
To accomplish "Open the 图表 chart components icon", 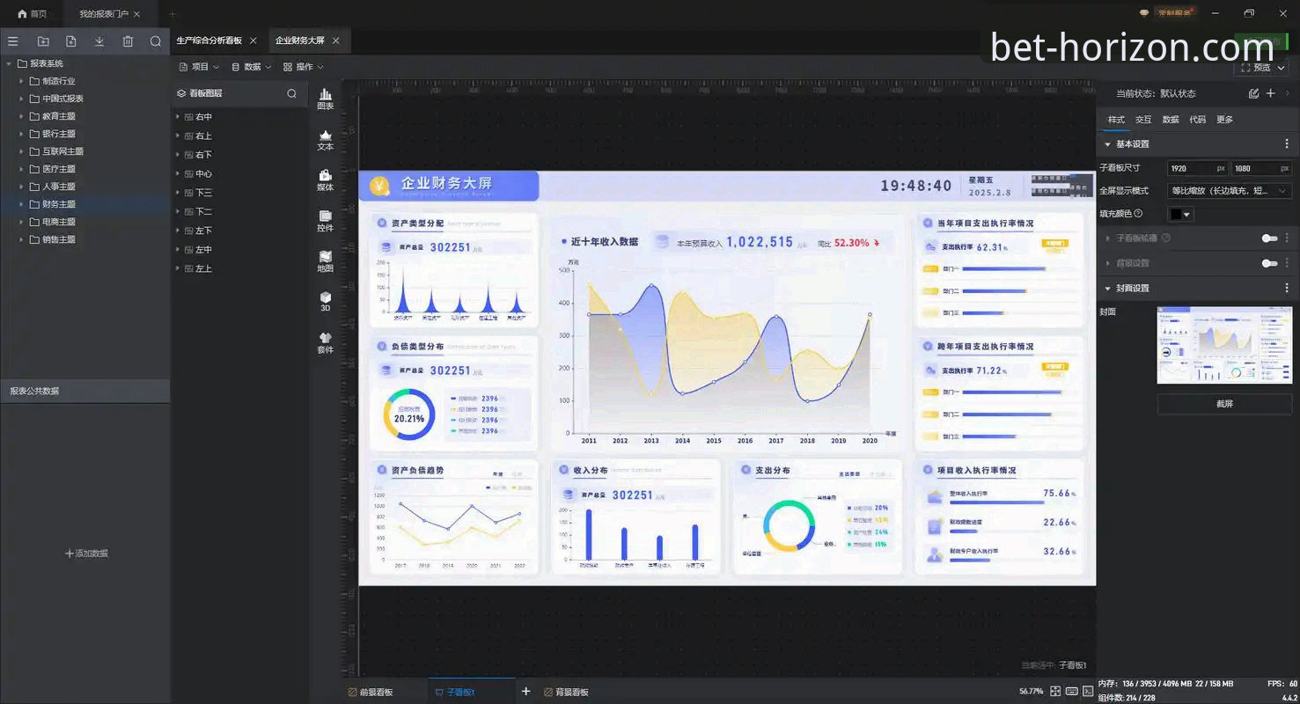I will click(325, 99).
